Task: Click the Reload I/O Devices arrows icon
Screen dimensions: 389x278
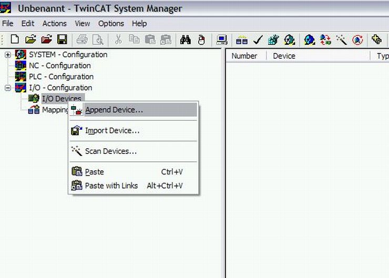Action: pos(325,39)
